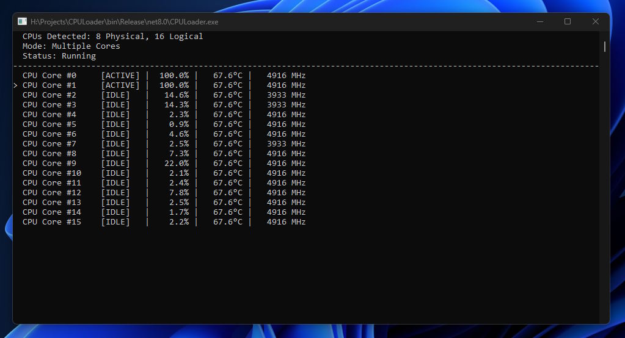This screenshot has height=338, width=625.
Task: Minimize the CPULoader console window
Action: pos(539,21)
